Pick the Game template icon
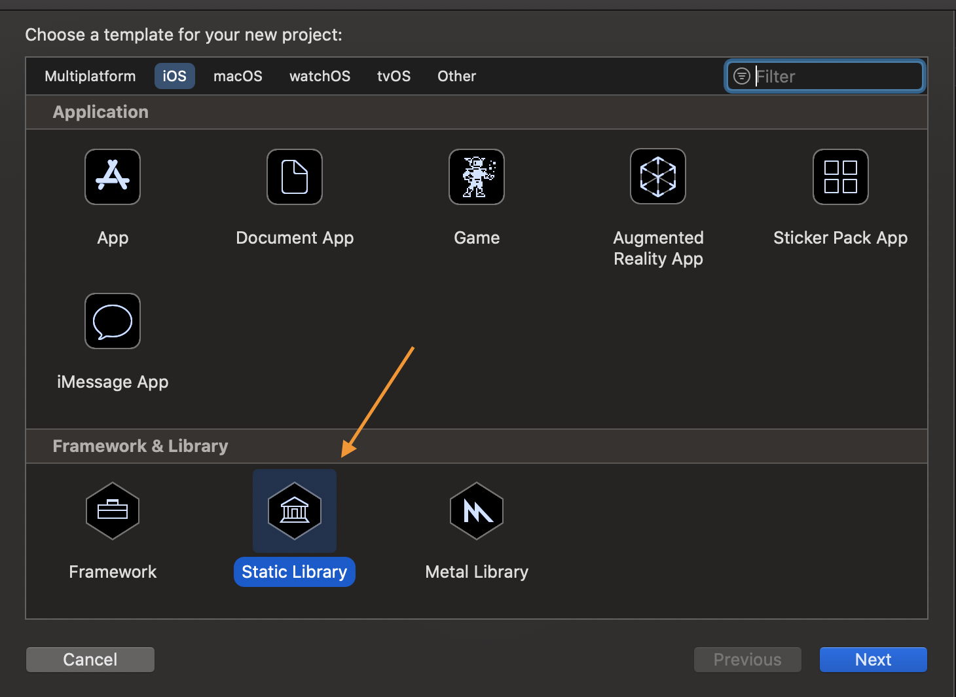The height and width of the screenshot is (697, 956). pos(477,177)
